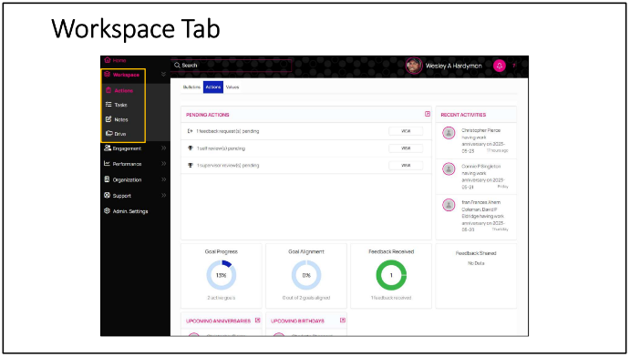Expand the Organization menu chevron

point(163,179)
